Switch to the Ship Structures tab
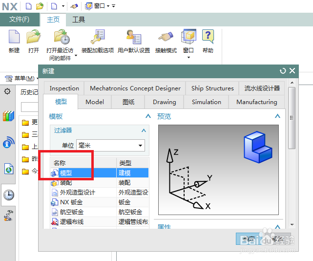This screenshot has width=313, height=261. click(212, 88)
